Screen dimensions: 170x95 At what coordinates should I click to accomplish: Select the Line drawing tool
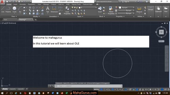(3, 9)
